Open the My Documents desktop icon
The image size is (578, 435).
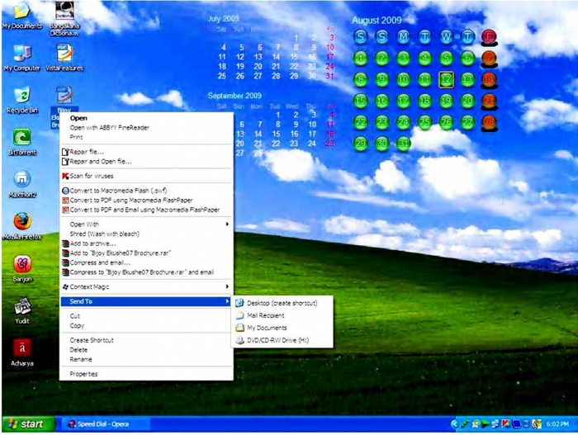22,15
